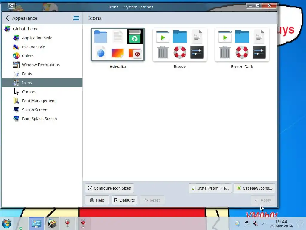Open the Global Theme settings
Viewport: 306px width, 230px height.
tap(42, 29)
